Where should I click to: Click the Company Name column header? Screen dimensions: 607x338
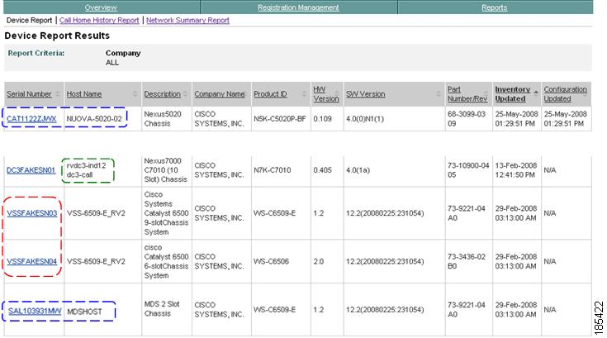coord(220,94)
